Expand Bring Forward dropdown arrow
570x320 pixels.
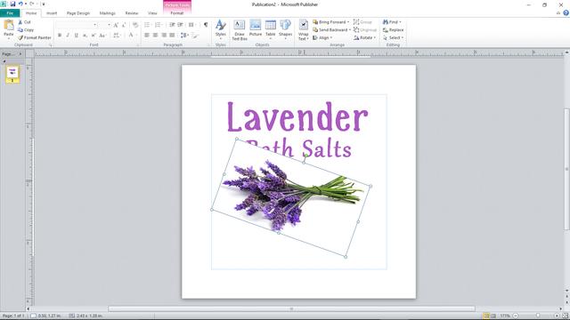[348, 22]
